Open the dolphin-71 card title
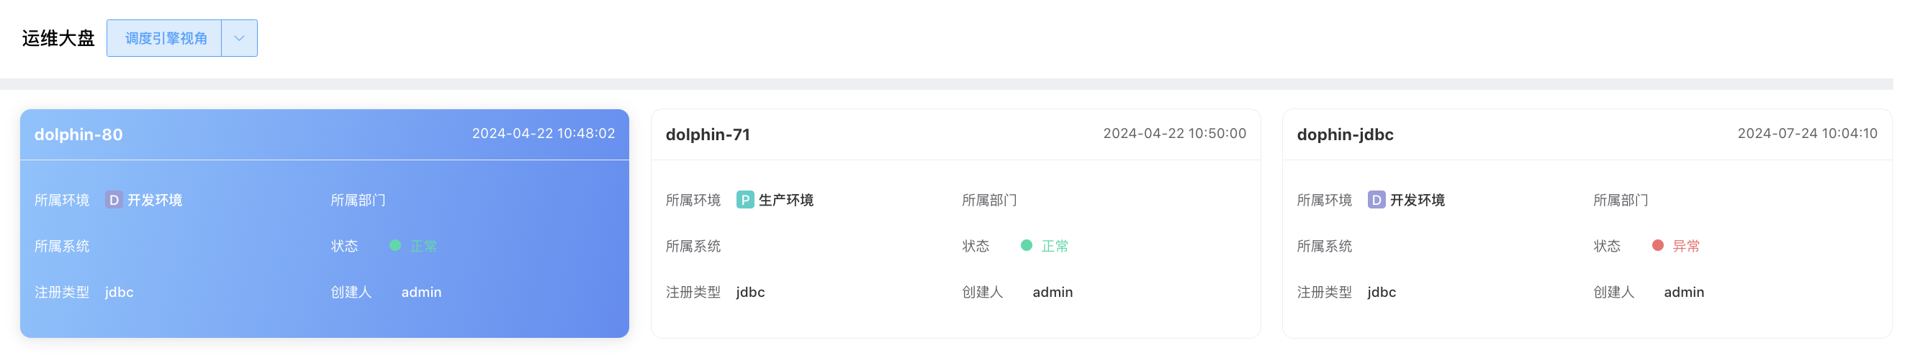 pyautogui.click(x=707, y=134)
